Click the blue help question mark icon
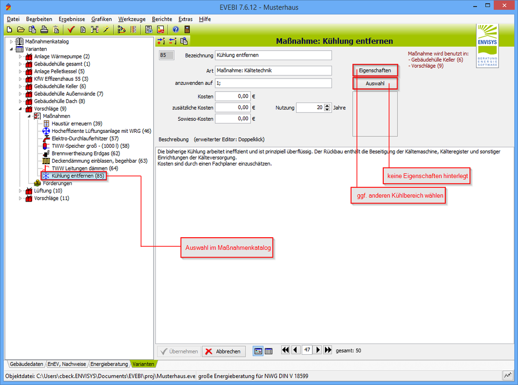The height and width of the screenshot is (385, 518). 176,29
